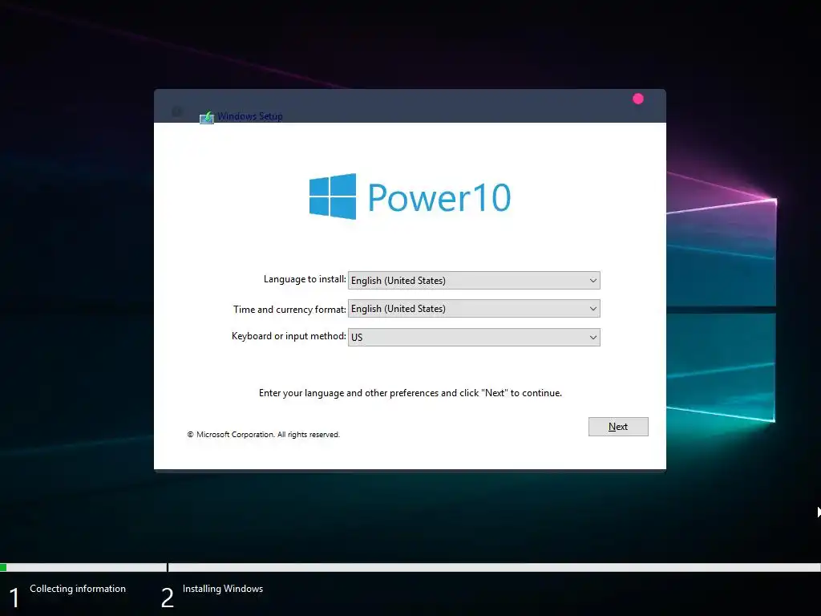Click the Windows logo next to Power10
This screenshot has width=821, height=616.
click(x=333, y=197)
